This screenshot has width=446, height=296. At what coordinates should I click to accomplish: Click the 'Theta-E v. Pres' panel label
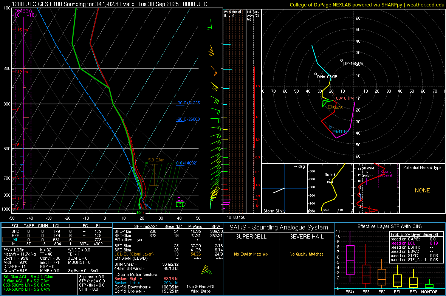330,178
